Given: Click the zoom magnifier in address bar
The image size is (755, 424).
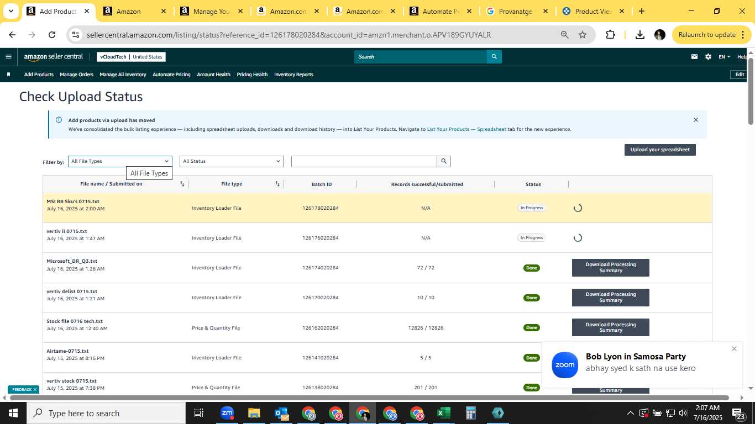Looking at the screenshot, I should (565, 35).
